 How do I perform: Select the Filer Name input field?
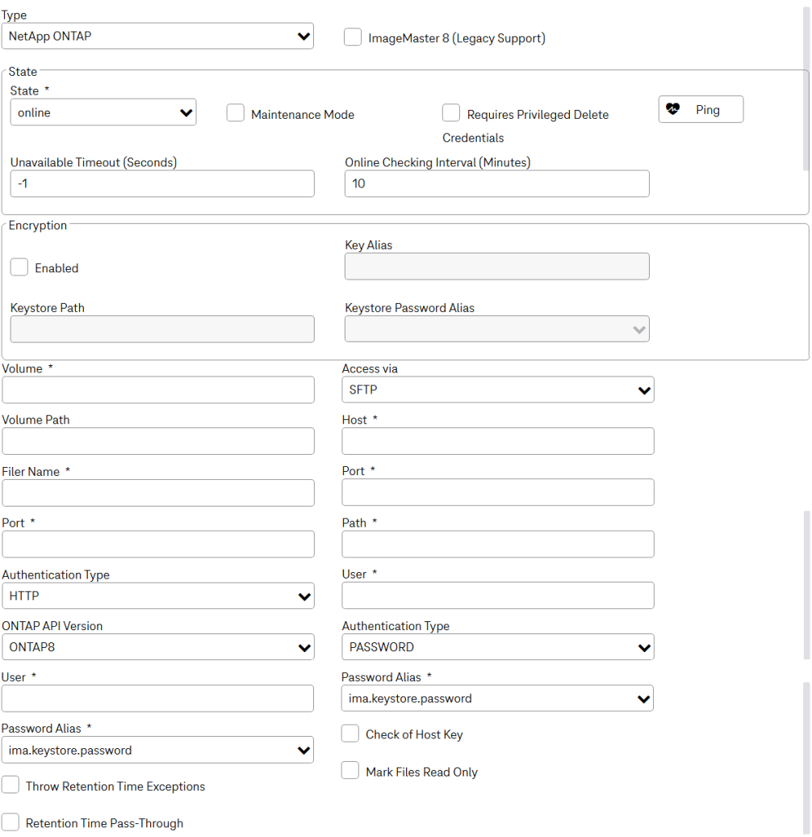pos(158,493)
